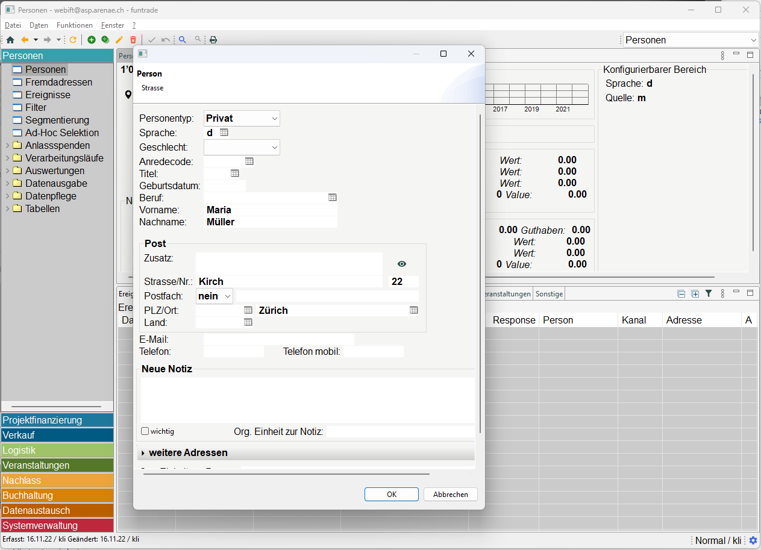Click the Home icon in the toolbar
The height and width of the screenshot is (550, 761).
[x=10, y=40]
